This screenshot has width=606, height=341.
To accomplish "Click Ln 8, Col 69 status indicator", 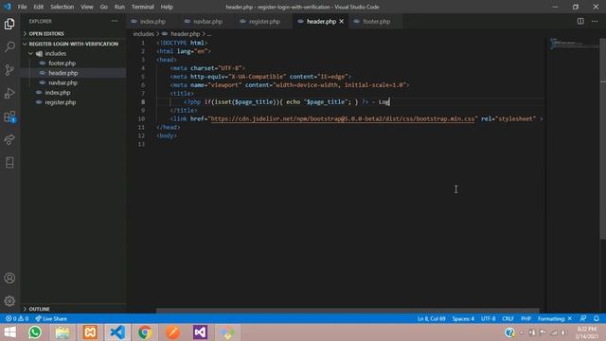I will tap(432, 318).
